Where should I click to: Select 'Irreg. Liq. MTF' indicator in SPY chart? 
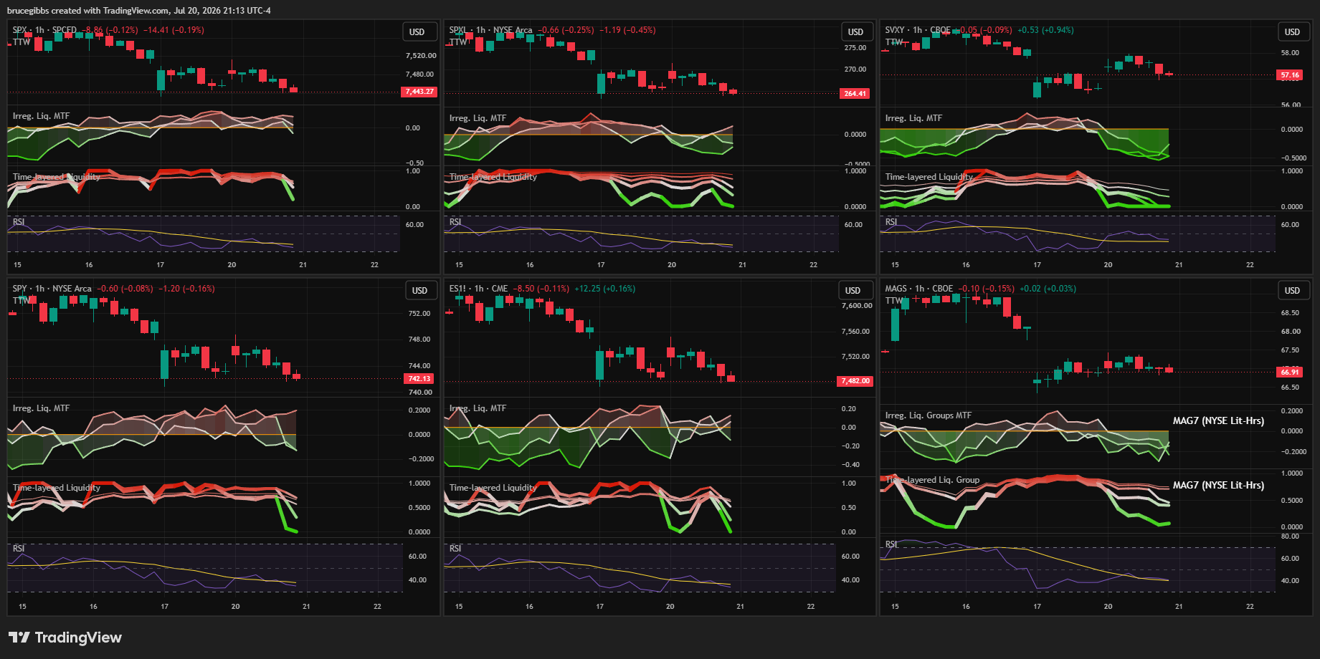[x=41, y=408]
